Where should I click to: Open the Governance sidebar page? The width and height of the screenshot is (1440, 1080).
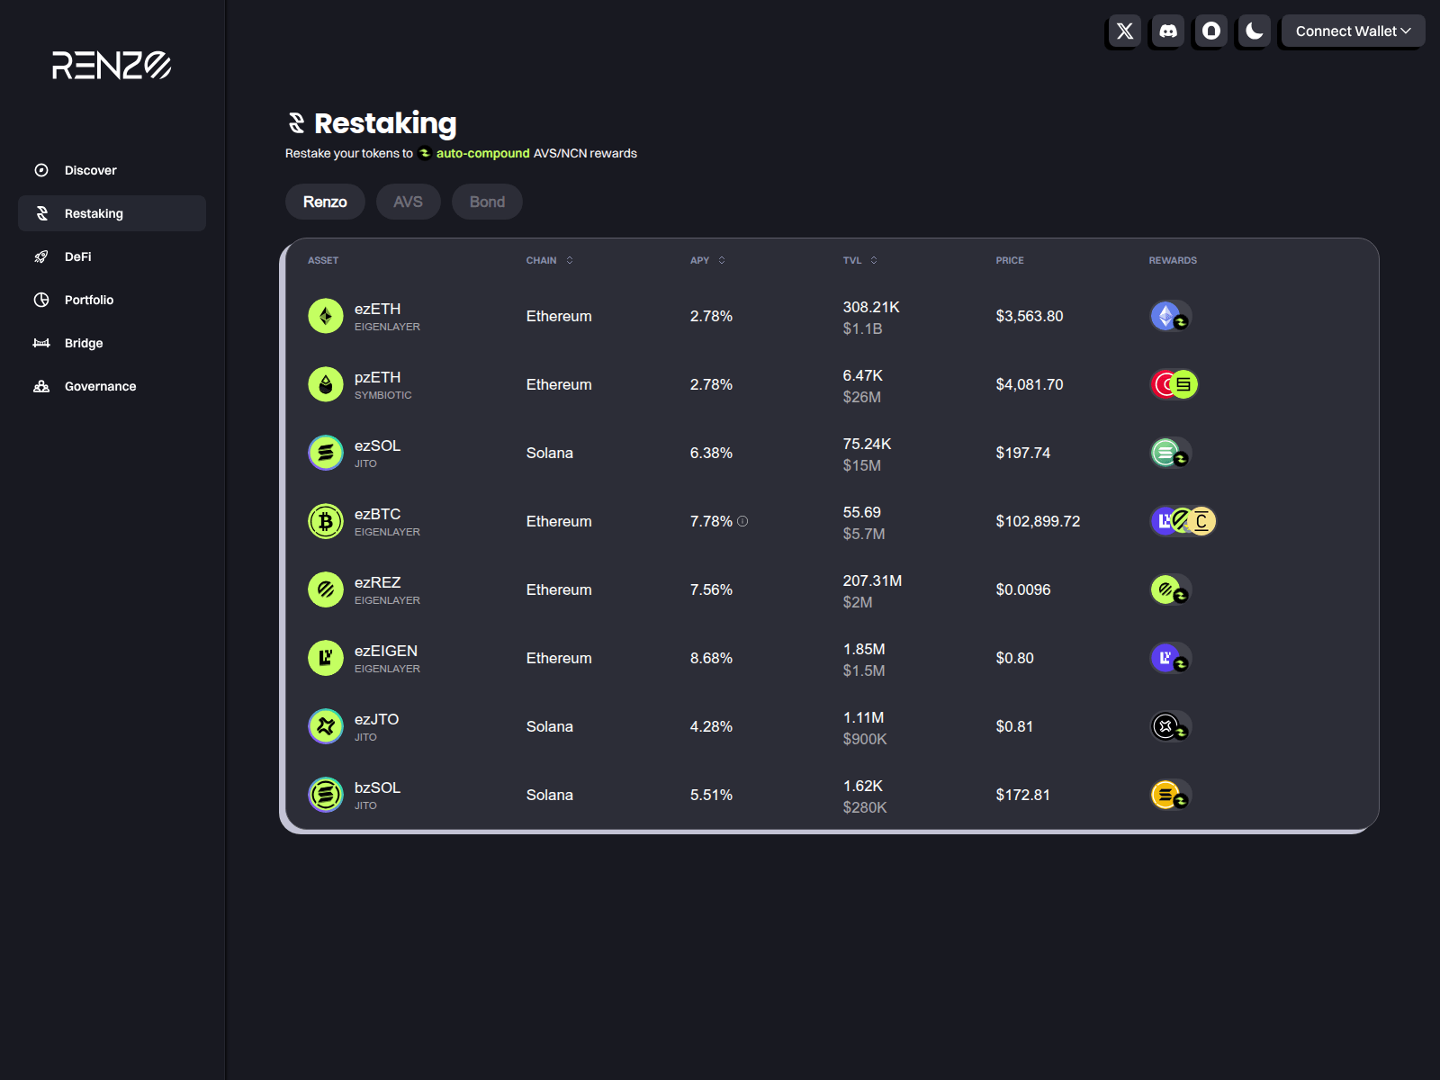tap(100, 386)
